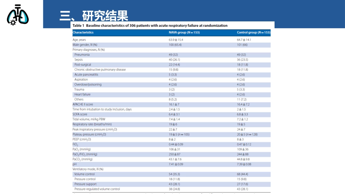Select control age value 64.7±14.1

click(244, 40)
